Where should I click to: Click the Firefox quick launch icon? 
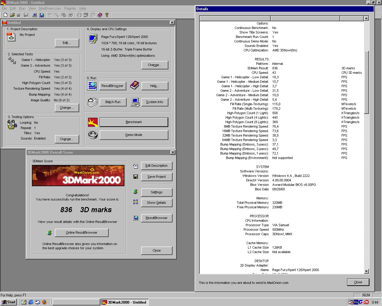pyautogui.click(x=44, y=302)
